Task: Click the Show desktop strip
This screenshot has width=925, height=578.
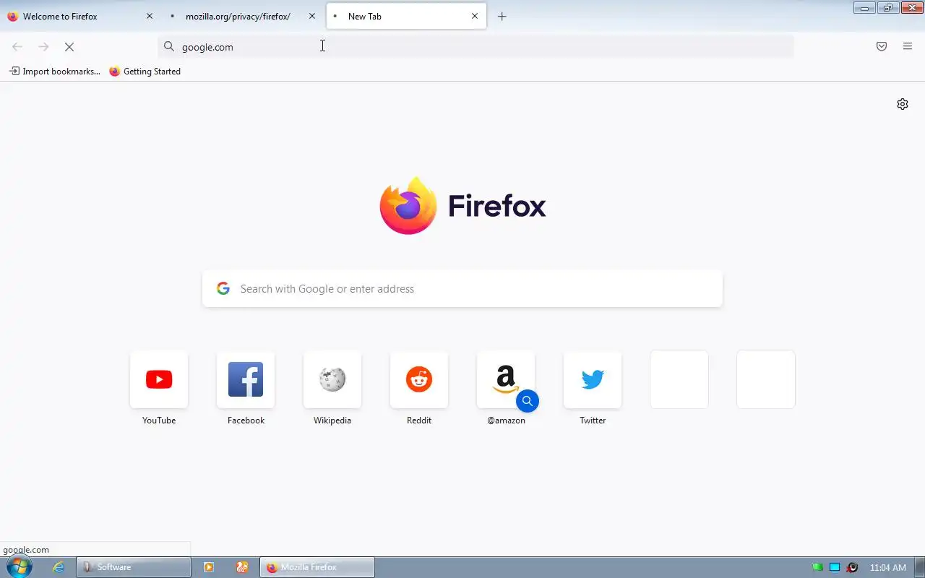Action: click(x=919, y=567)
